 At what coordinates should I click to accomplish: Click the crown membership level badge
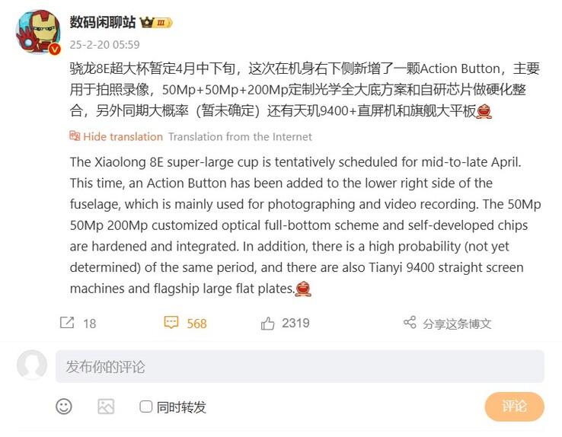tap(156, 23)
